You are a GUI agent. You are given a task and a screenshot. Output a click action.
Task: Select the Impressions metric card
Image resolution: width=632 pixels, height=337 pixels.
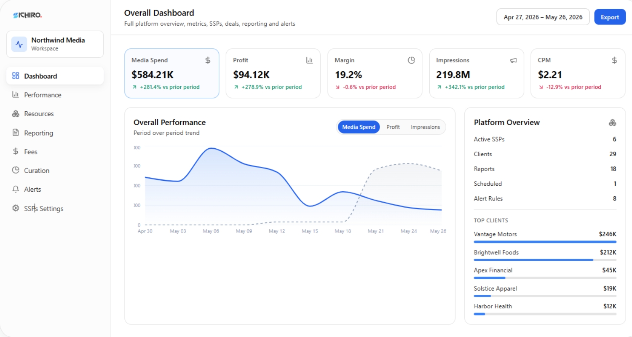point(477,73)
